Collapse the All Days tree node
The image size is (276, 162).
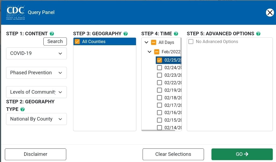point(146,42)
